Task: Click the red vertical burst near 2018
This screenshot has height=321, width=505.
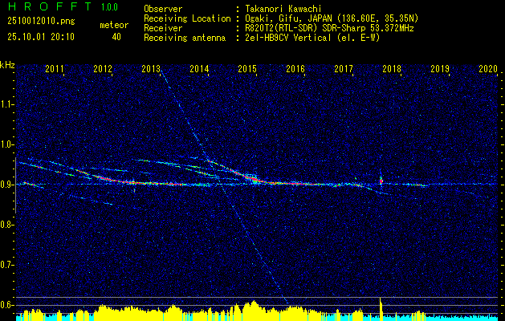Action: coord(381,180)
